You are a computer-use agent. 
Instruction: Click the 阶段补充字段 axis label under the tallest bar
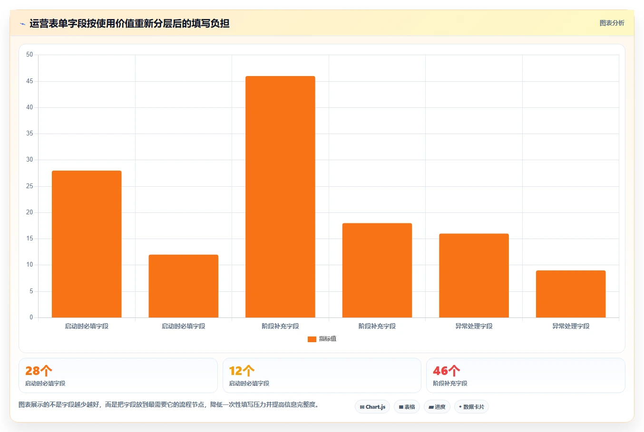click(280, 326)
